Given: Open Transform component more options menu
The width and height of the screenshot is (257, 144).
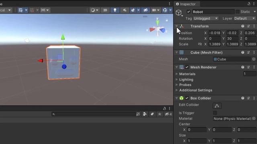Looking at the screenshot, I should 254,26.
